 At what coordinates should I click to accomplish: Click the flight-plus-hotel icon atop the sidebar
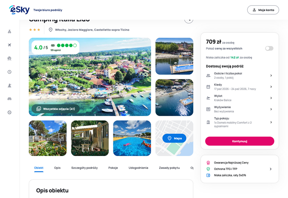coord(10,32)
